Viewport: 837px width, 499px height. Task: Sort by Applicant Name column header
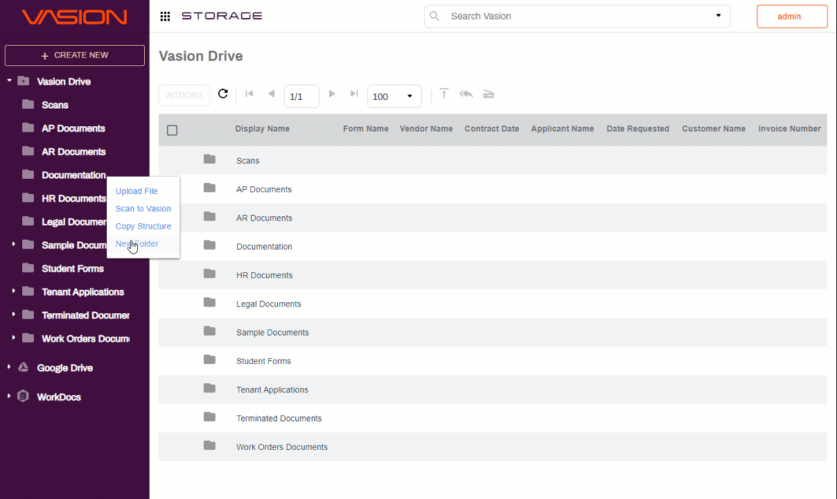[x=563, y=129]
